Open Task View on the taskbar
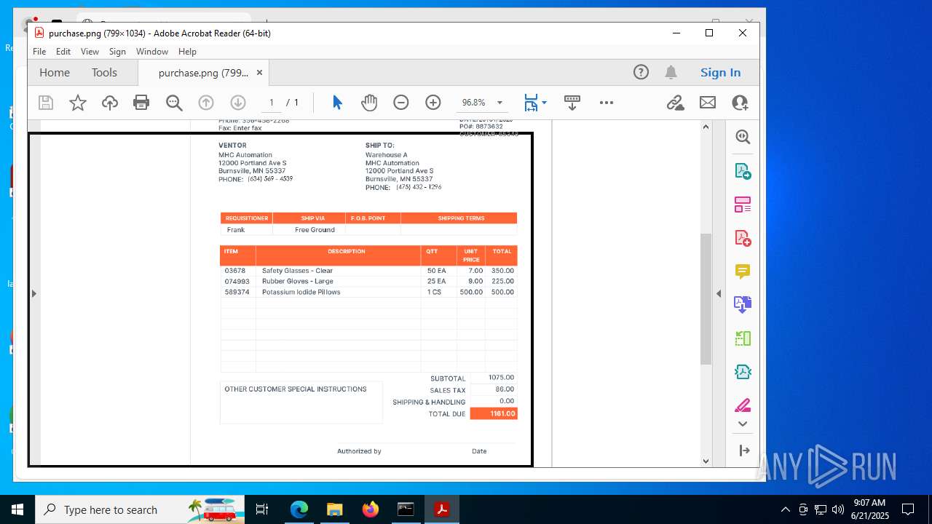This screenshot has height=524, width=932. (x=262, y=509)
